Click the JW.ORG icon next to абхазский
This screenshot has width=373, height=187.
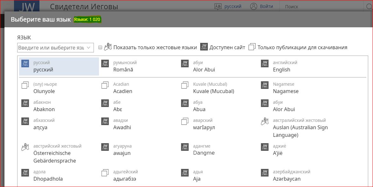click(x=25, y=121)
